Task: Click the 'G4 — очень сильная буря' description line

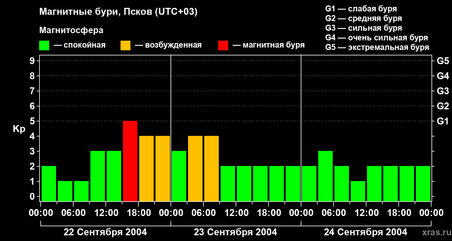Action: (377, 38)
